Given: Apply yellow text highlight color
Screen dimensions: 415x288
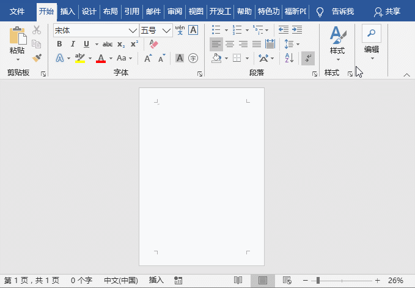Looking at the screenshot, I should (x=79, y=58).
